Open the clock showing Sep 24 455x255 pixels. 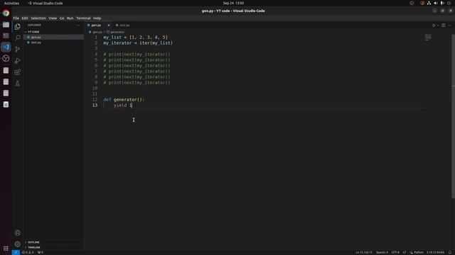pos(233,3)
